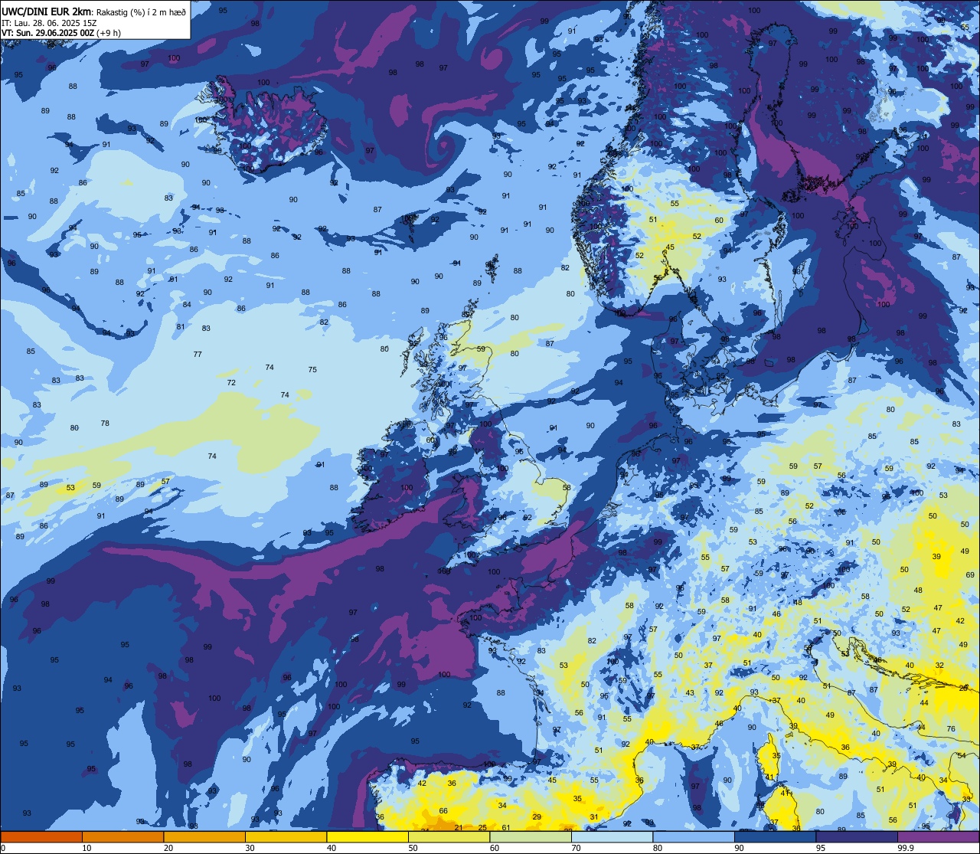Click the map humidity value 76
The width and height of the screenshot is (980, 854).
click(x=951, y=728)
